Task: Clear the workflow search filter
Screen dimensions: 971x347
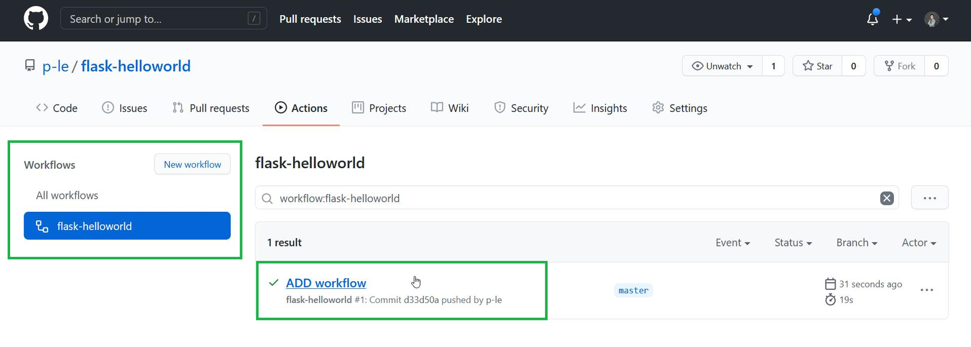Action: point(886,198)
